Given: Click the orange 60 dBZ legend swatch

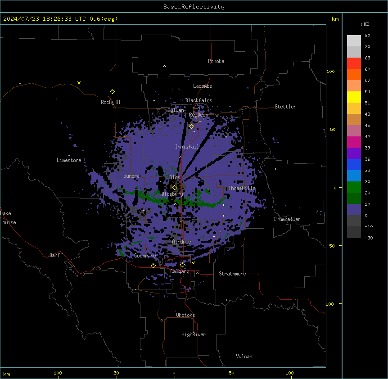Looking at the screenshot, I should (x=354, y=74).
